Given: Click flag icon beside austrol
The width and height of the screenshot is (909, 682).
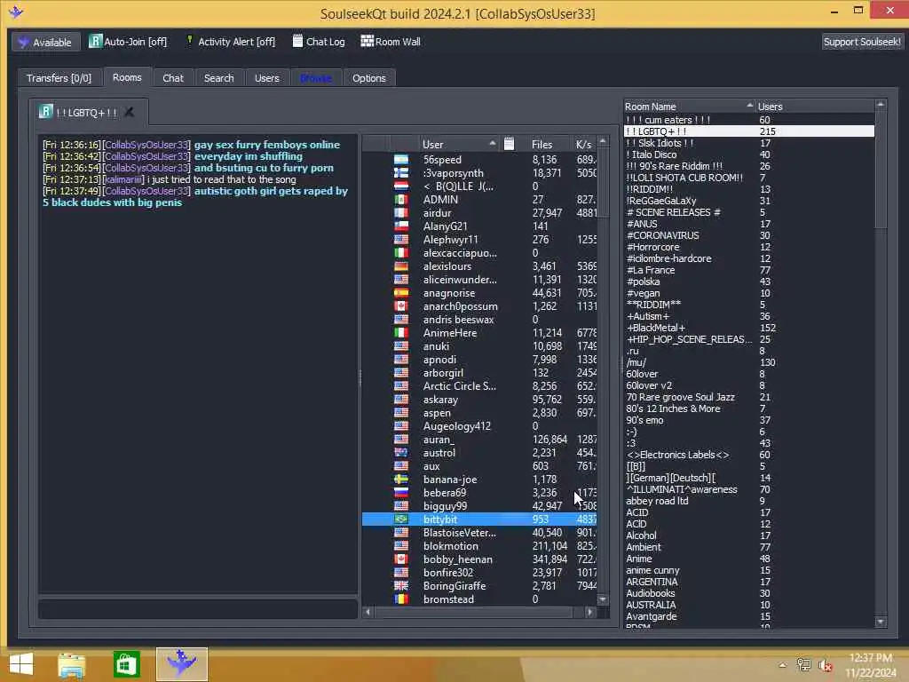Looking at the screenshot, I should pyautogui.click(x=401, y=453).
